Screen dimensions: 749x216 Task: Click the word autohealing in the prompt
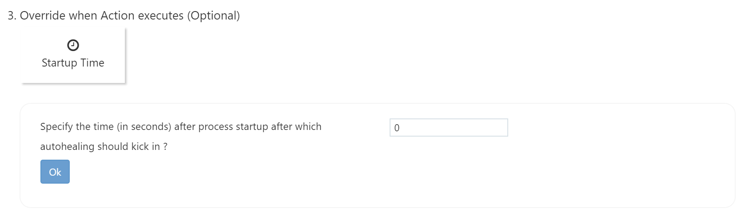point(67,147)
